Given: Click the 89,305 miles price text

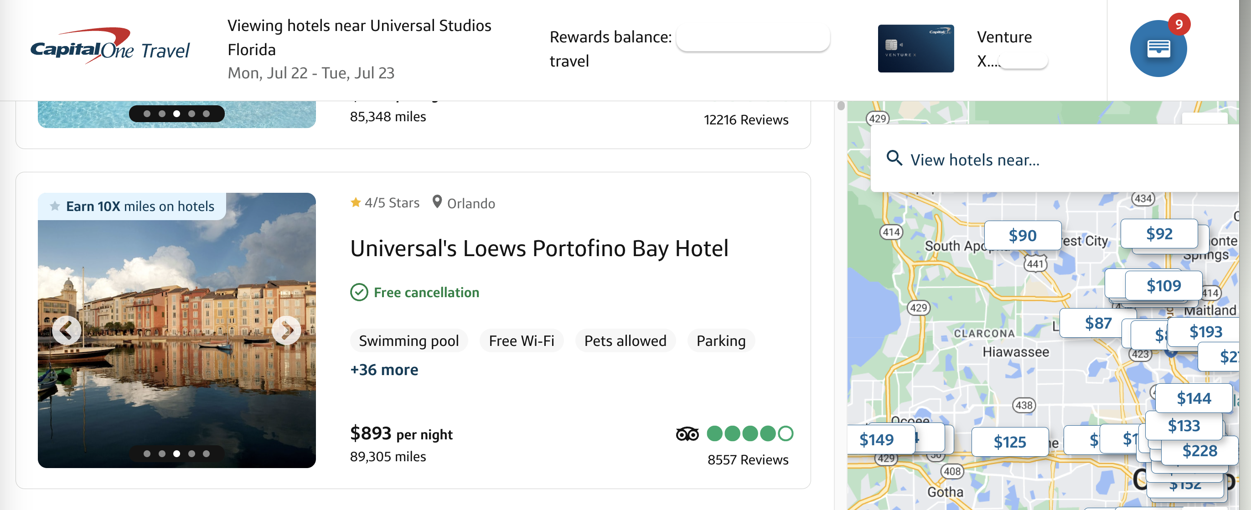Looking at the screenshot, I should (x=388, y=456).
